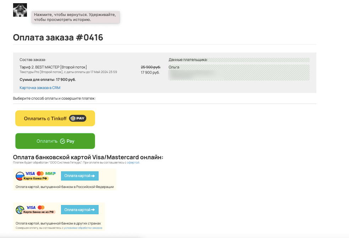Click the profile photo thumbnail at top
Screen dimensions: 349x238
pyautogui.click(x=20, y=10)
